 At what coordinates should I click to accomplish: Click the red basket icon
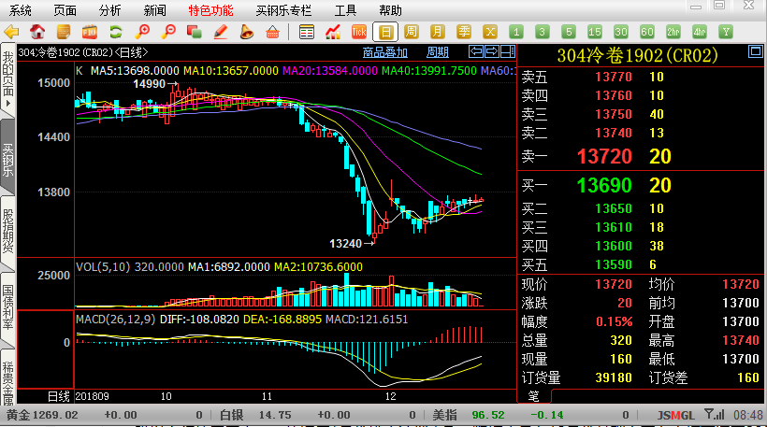tap(272, 33)
